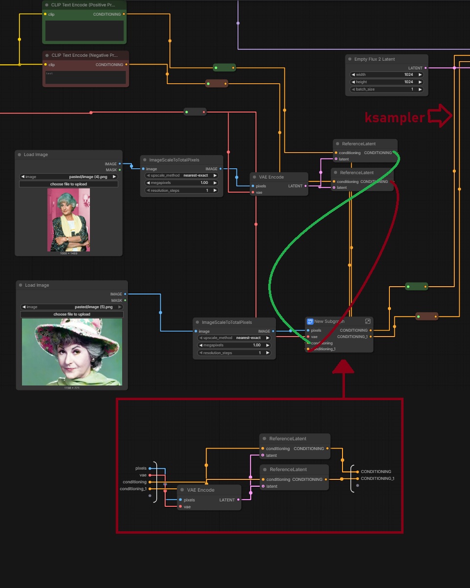
Task: Collapse the Load Image node holding image (4).png
Action: (19, 155)
